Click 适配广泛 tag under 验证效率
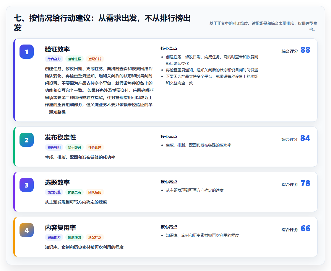331x271 pixels. click(95, 59)
